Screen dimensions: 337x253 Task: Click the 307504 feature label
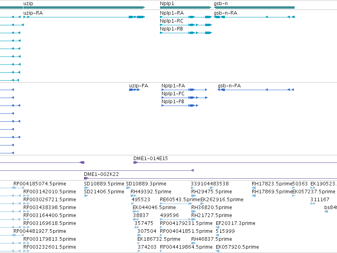click(147, 231)
